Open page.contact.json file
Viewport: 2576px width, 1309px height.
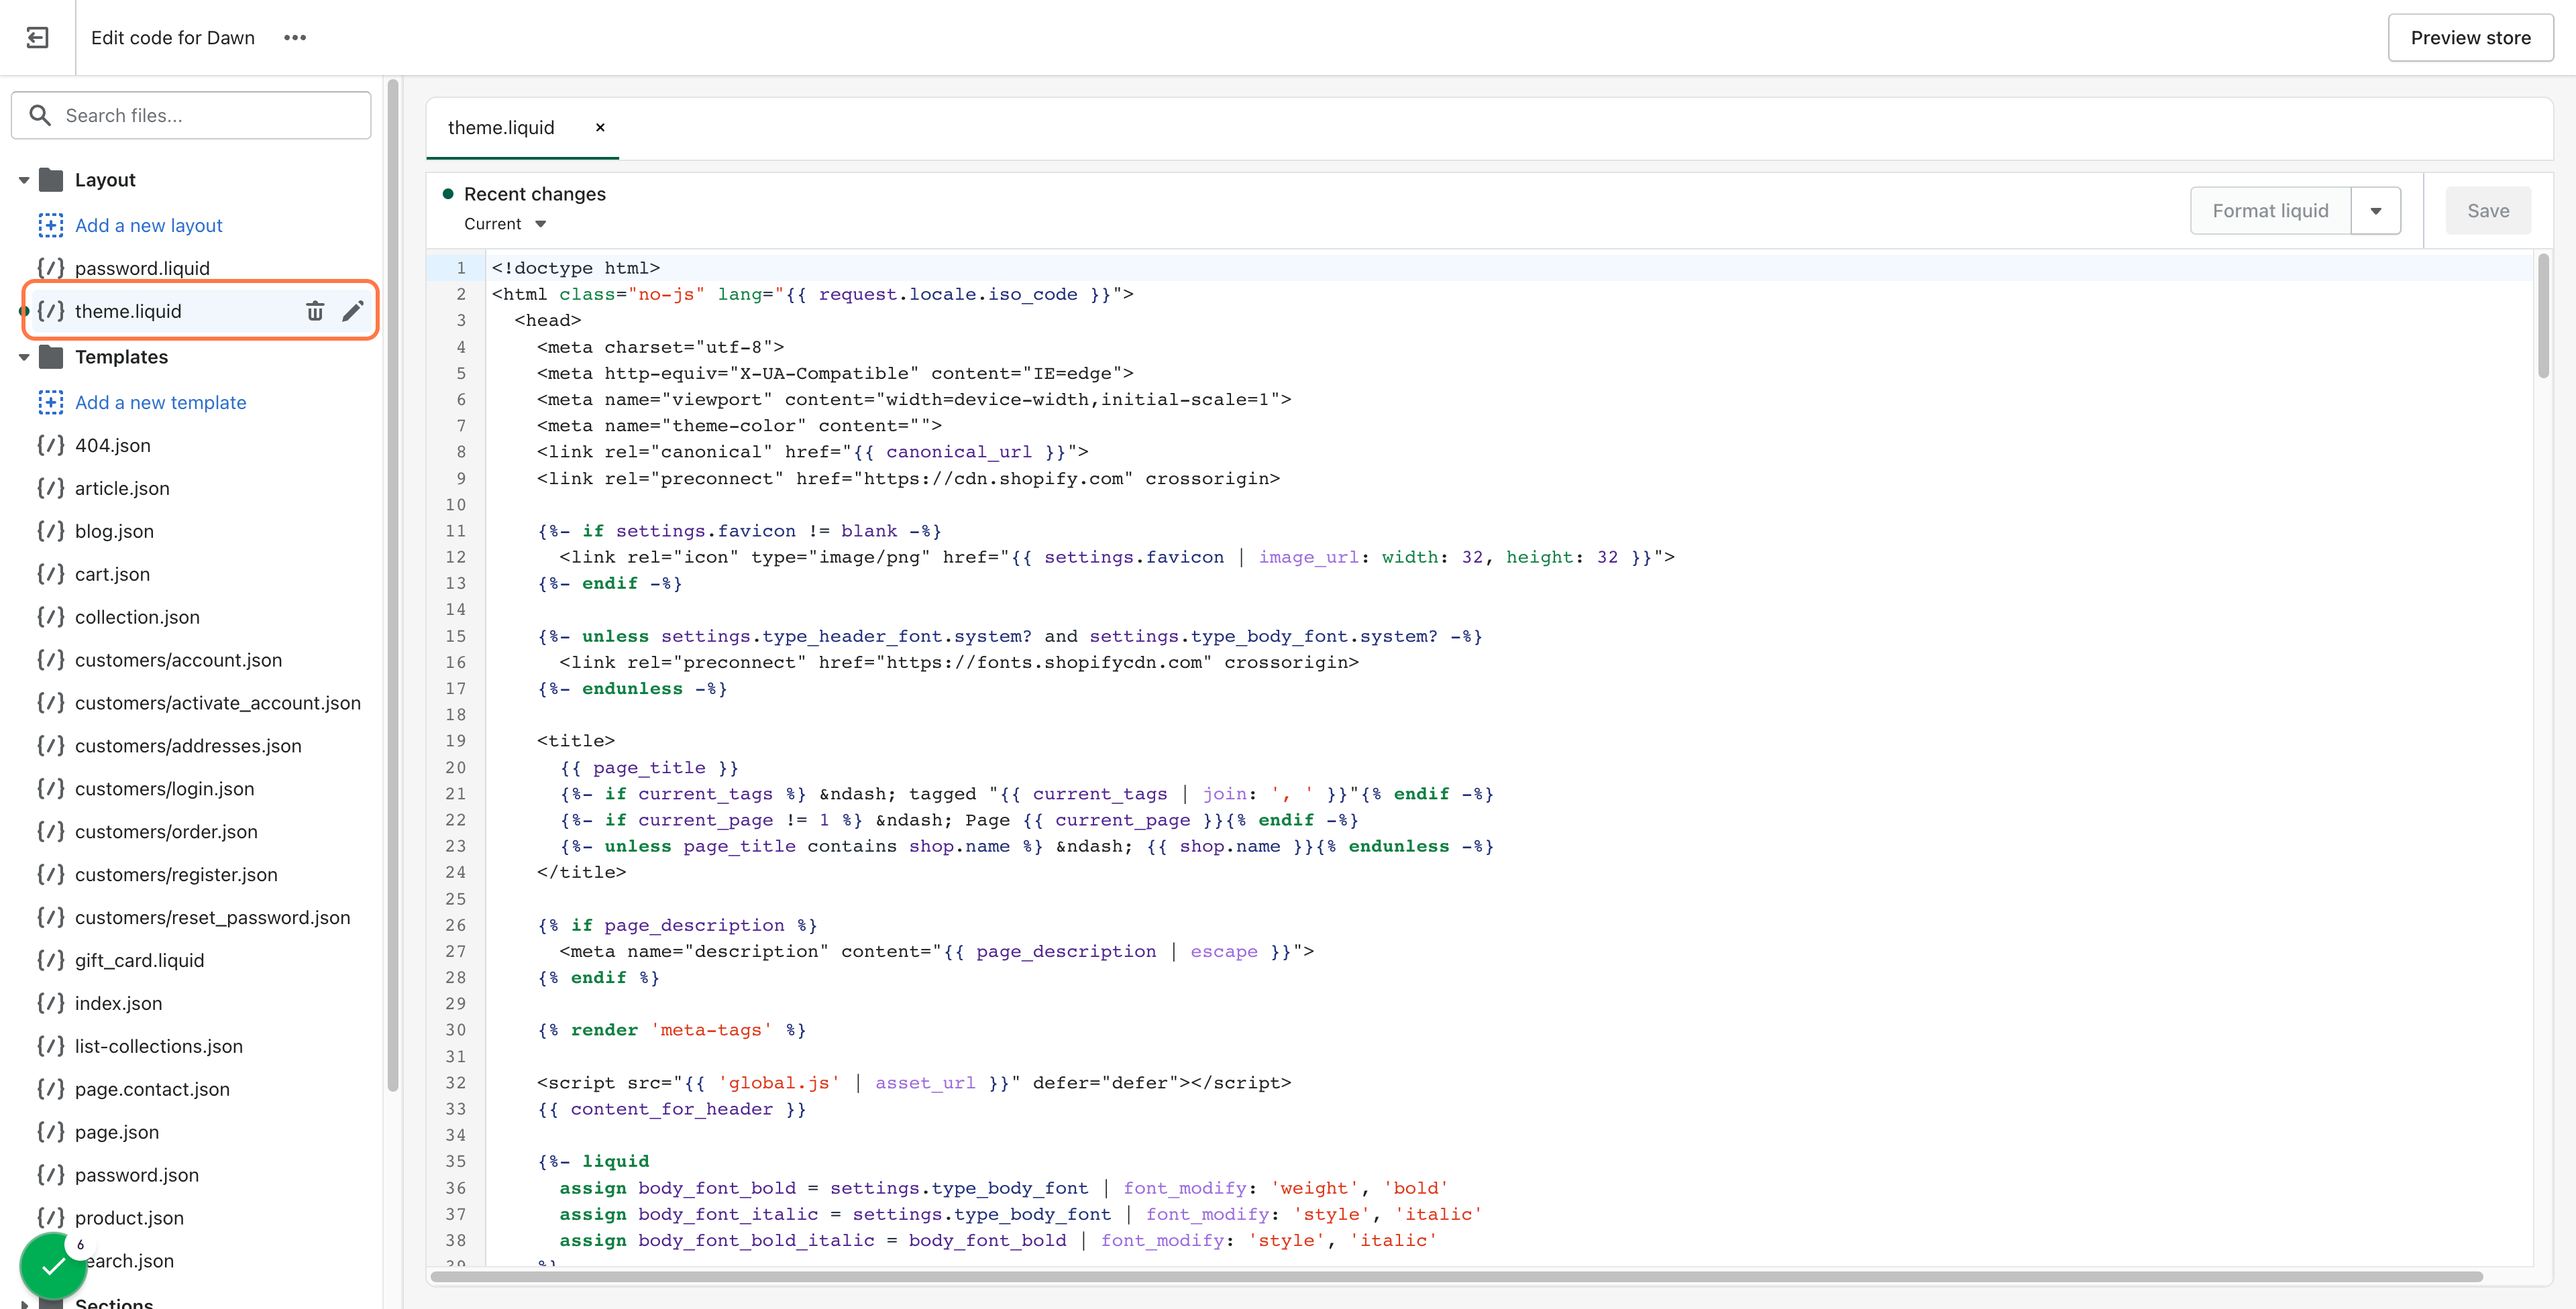pyautogui.click(x=152, y=1089)
